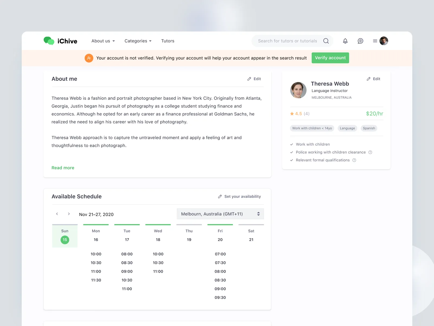Pick the 11:00 slot on Wednesday
Image resolution: width=434 pixels, height=326 pixels.
click(158, 271)
